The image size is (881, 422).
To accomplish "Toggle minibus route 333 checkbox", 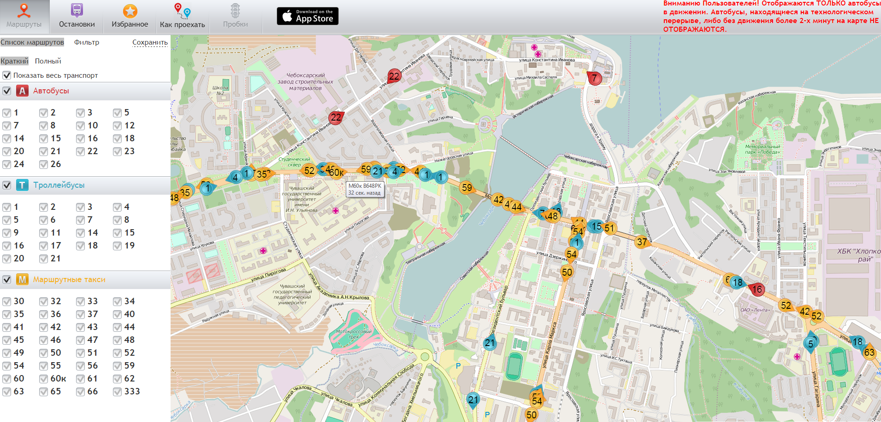I will point(118,392).
